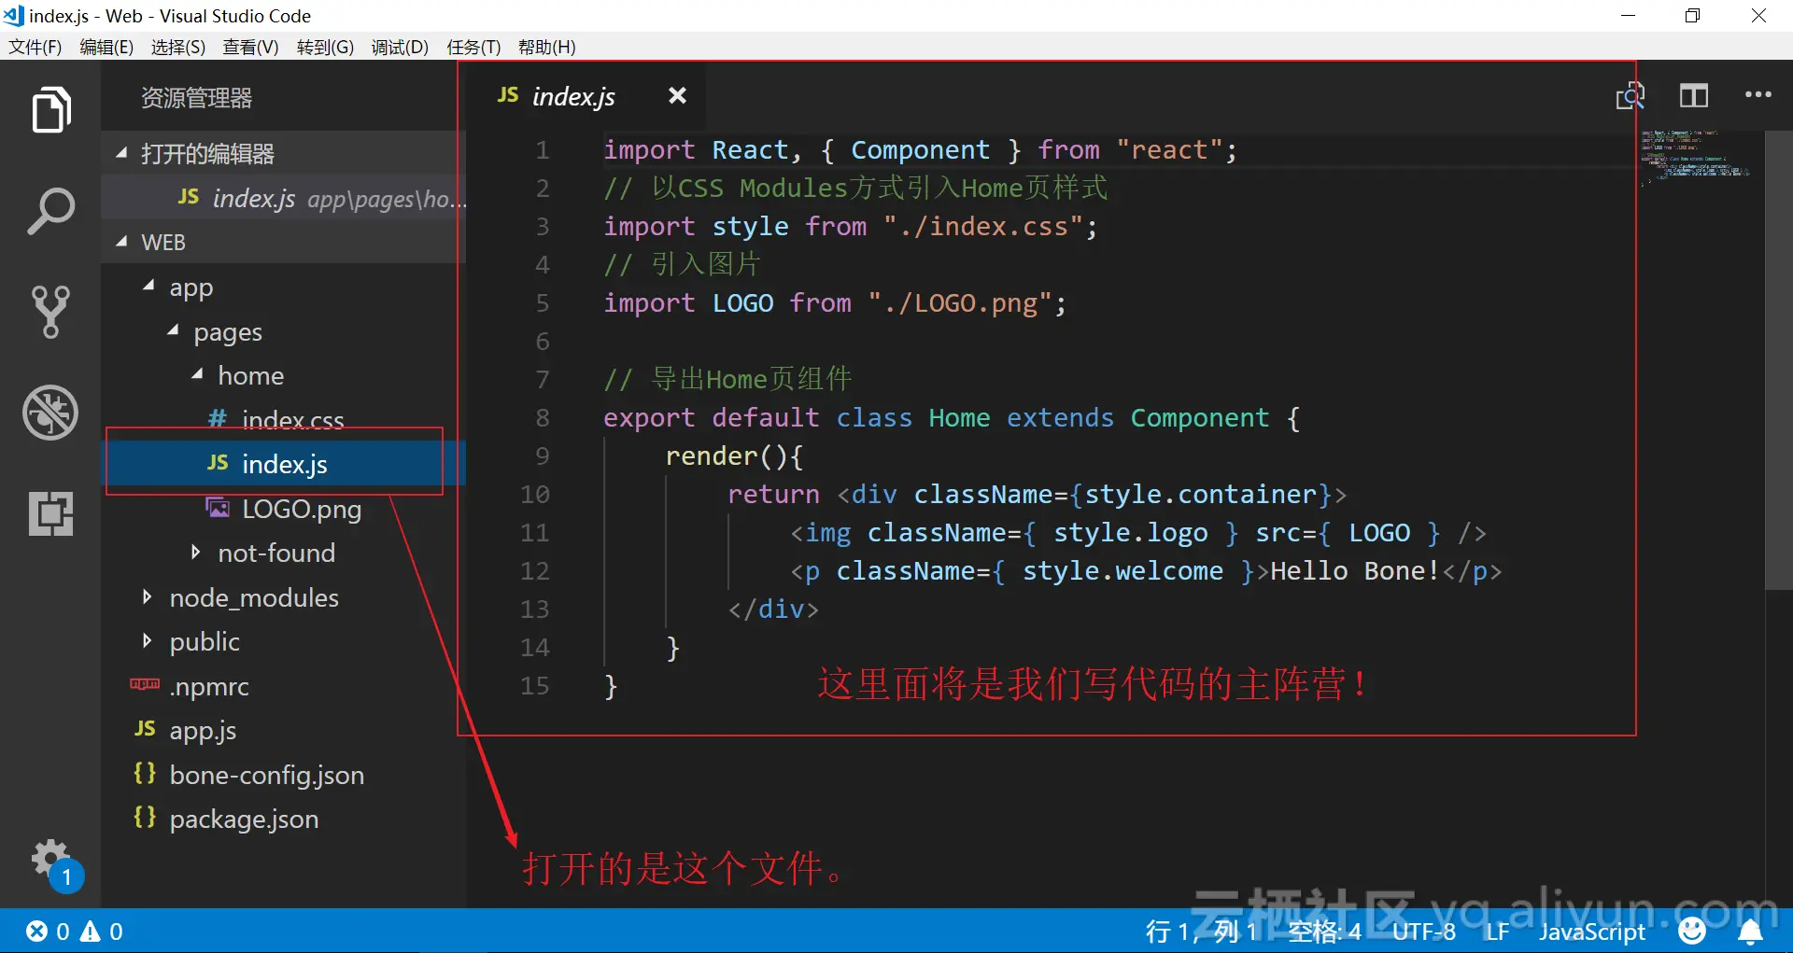This screenshot has width=1793, height=953.
Task: Open the editor more actions ellipsis
Action: tap(1758, 94)
